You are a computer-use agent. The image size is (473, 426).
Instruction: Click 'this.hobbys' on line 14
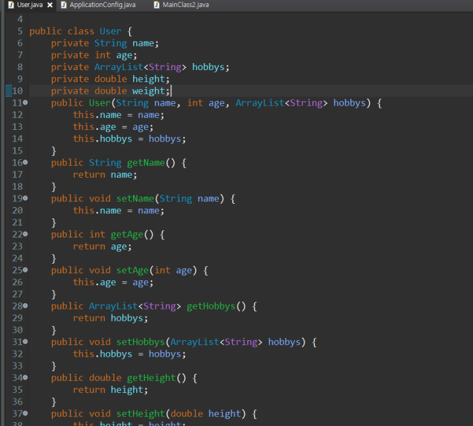click(102, 139)
